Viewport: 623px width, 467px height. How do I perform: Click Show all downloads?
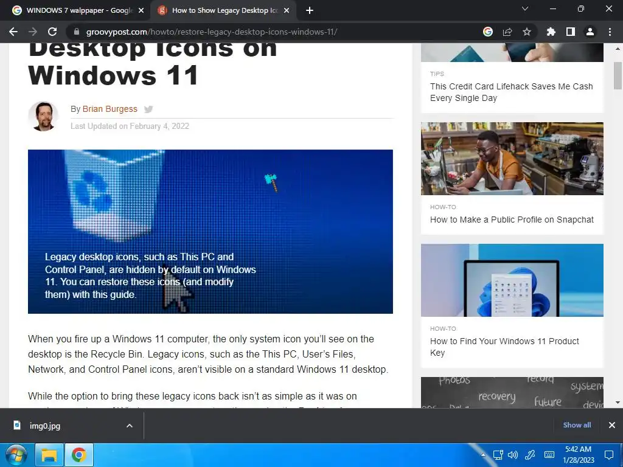coord(577,425)
